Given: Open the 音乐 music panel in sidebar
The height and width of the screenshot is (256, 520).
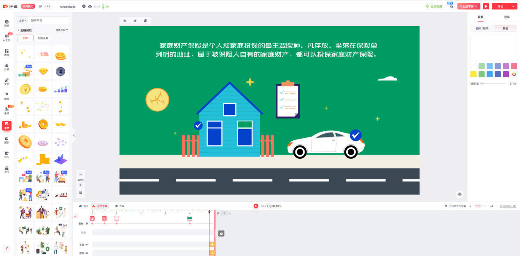Looking at the screenshot, I should pyautogui.click(x=7, y=155).
